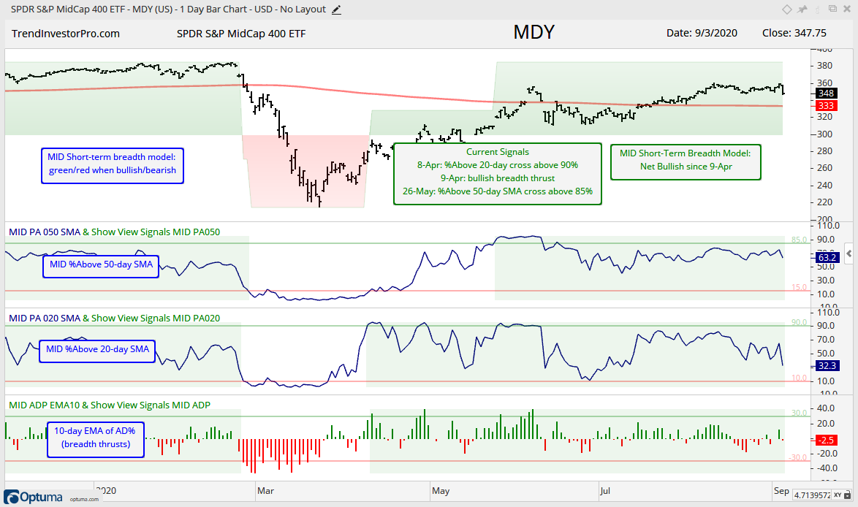858x507 pixels.
Task: Click 'MID PA 020 SMA' indicator title
Action: pyautogui.click(x=45, y=319)
